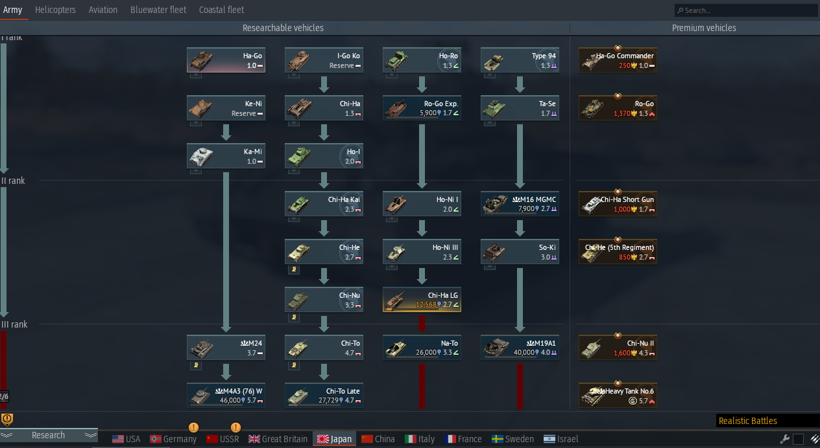Click the talisman icon under Chi-Nu
820x448 pixels.
click(294, 317)
